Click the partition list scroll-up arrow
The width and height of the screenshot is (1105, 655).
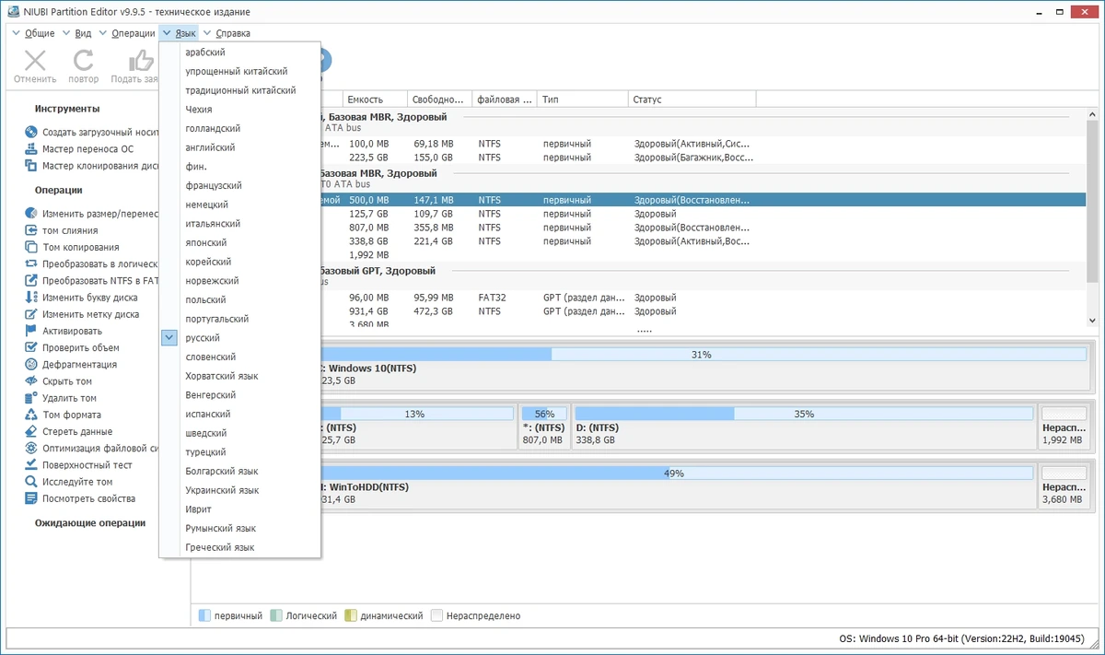point(1093,114)
